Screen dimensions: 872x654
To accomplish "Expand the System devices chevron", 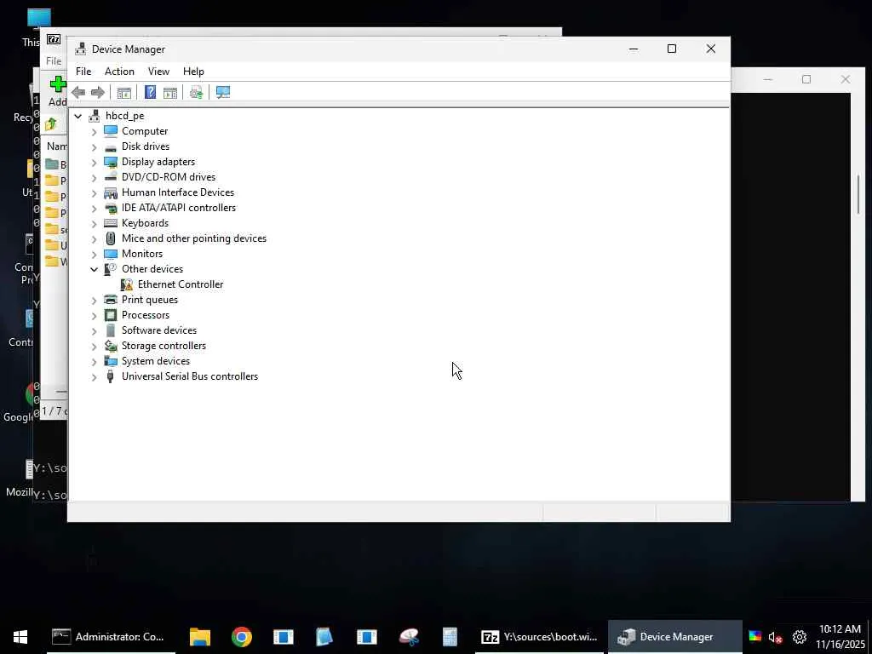I will (94, 361).
